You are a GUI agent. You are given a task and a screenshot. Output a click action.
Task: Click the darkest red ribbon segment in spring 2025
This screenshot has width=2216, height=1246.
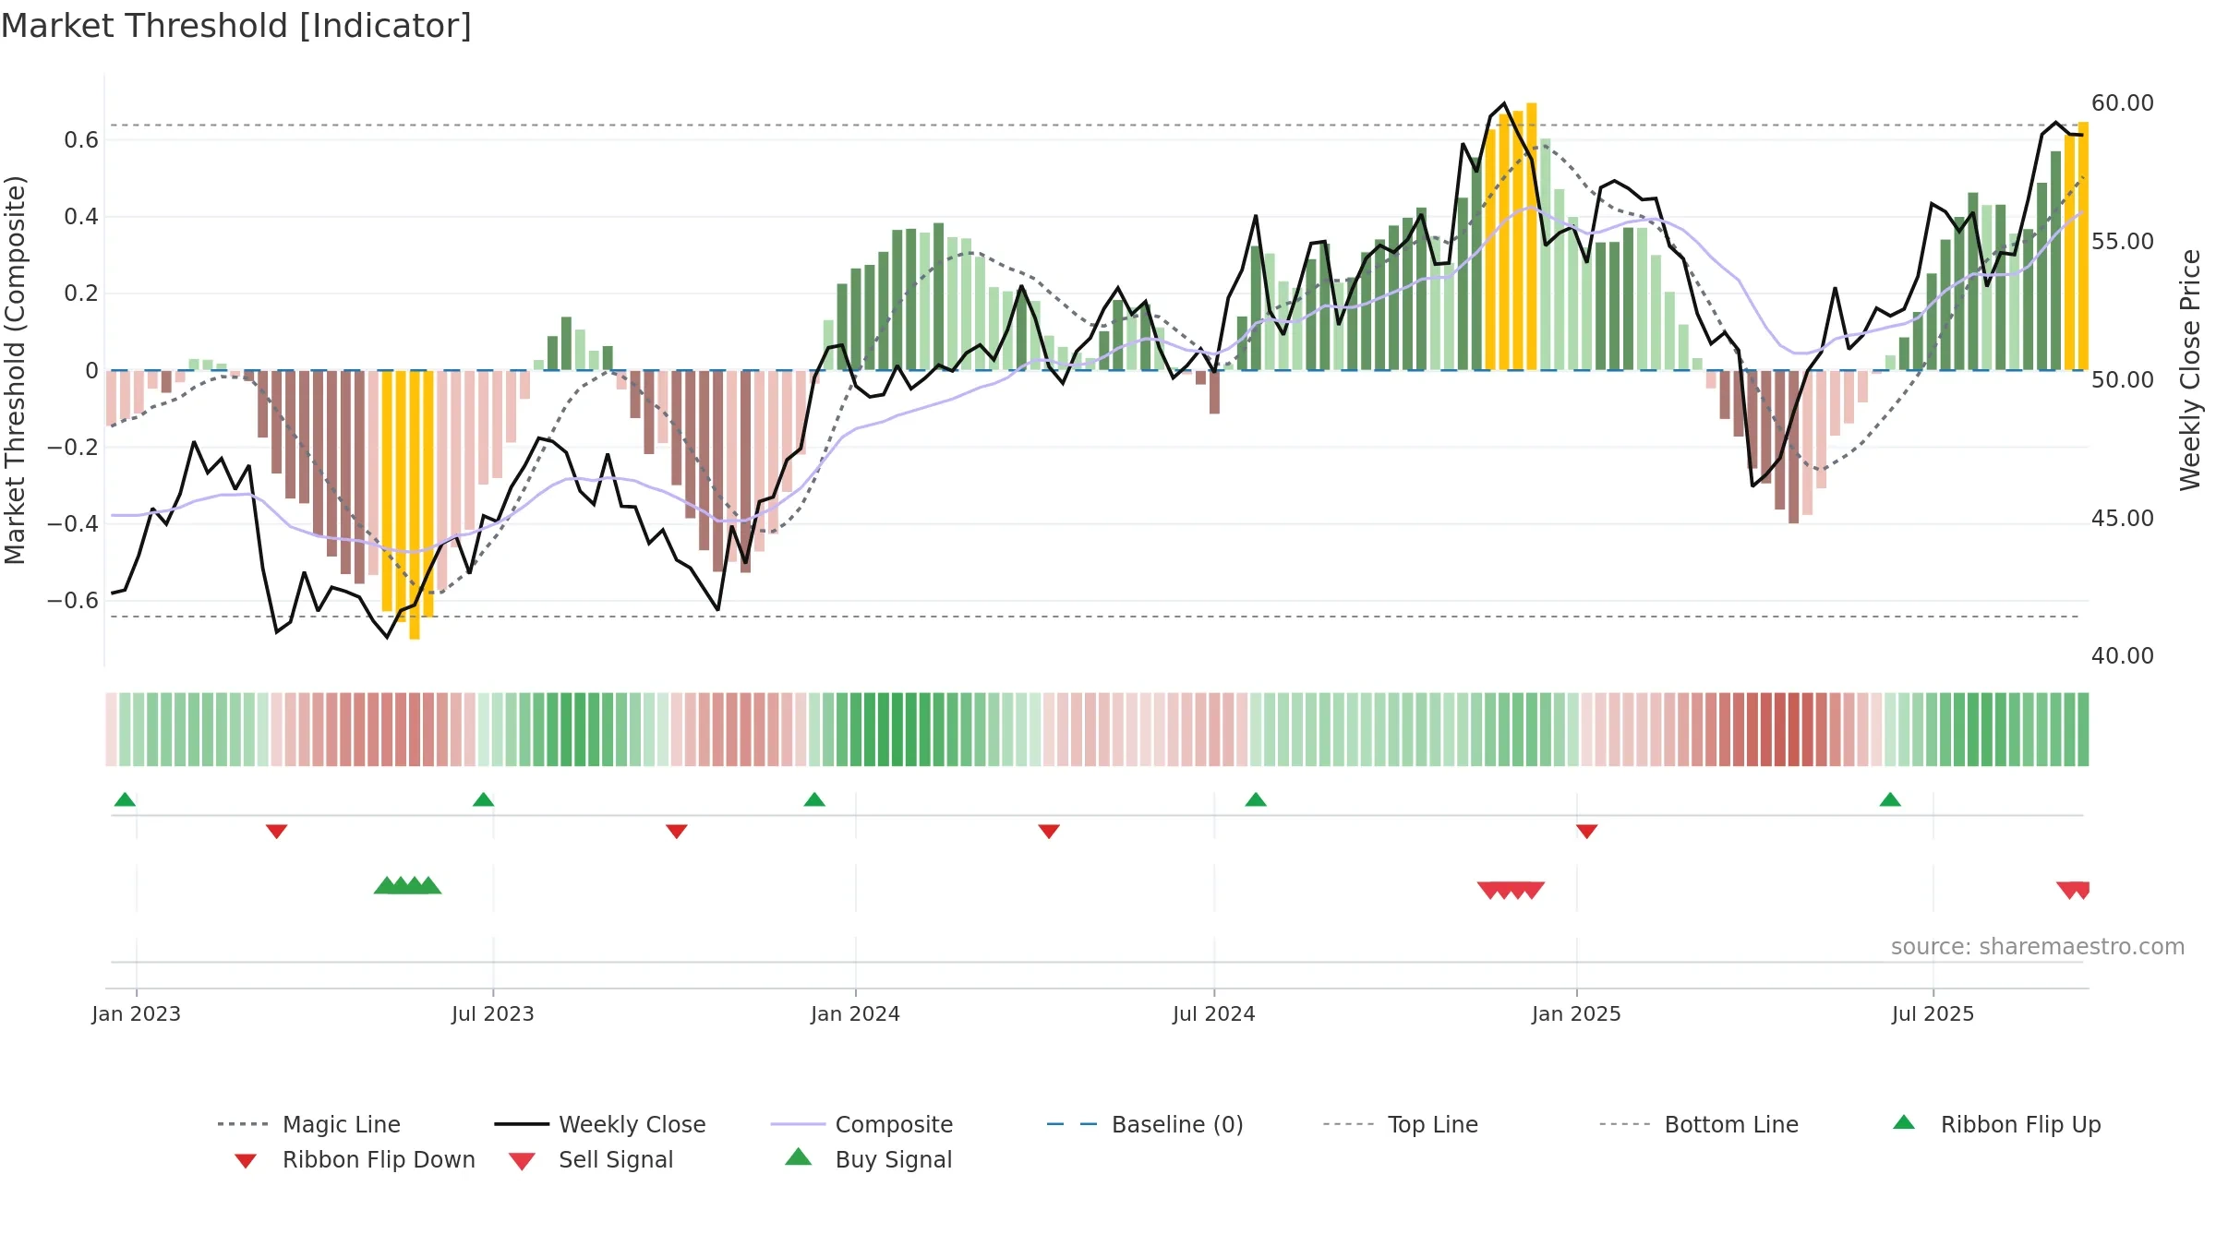click(1794, 729)
